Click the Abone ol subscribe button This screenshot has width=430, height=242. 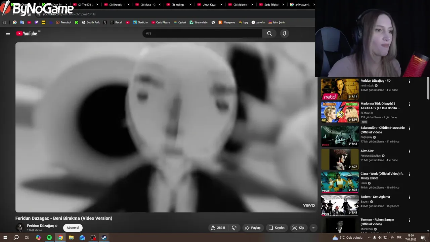(x=73, y=228)
